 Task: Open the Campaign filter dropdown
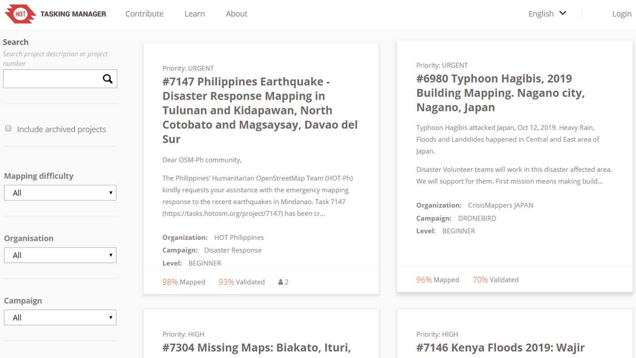tap(60, 317)
